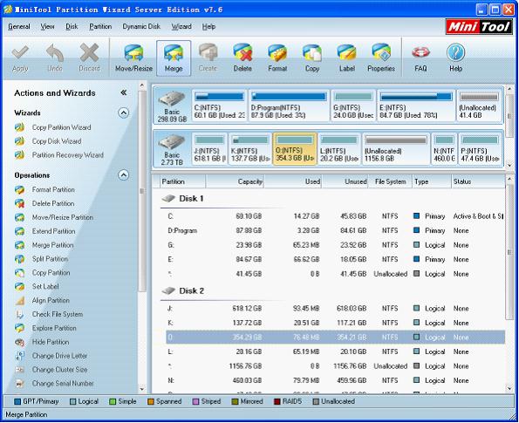519x423 pixels.
Task: Click the Change Drive Letter icon
Action: 20,356
